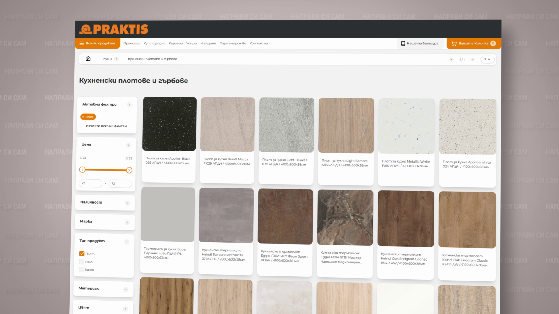Go to previous page arrow in pagination
The height and width of the screenshot is (314, 559).
pyautogui.click(x=451, y=59)
